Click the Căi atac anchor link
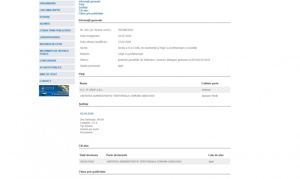Viewport: 300px width, 179px height. (x=83, y=11)
